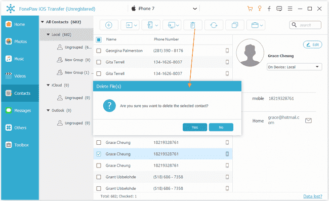Click the search magnifier icon
The height and width of the screenshot is (201, 329).
[294, 25]
